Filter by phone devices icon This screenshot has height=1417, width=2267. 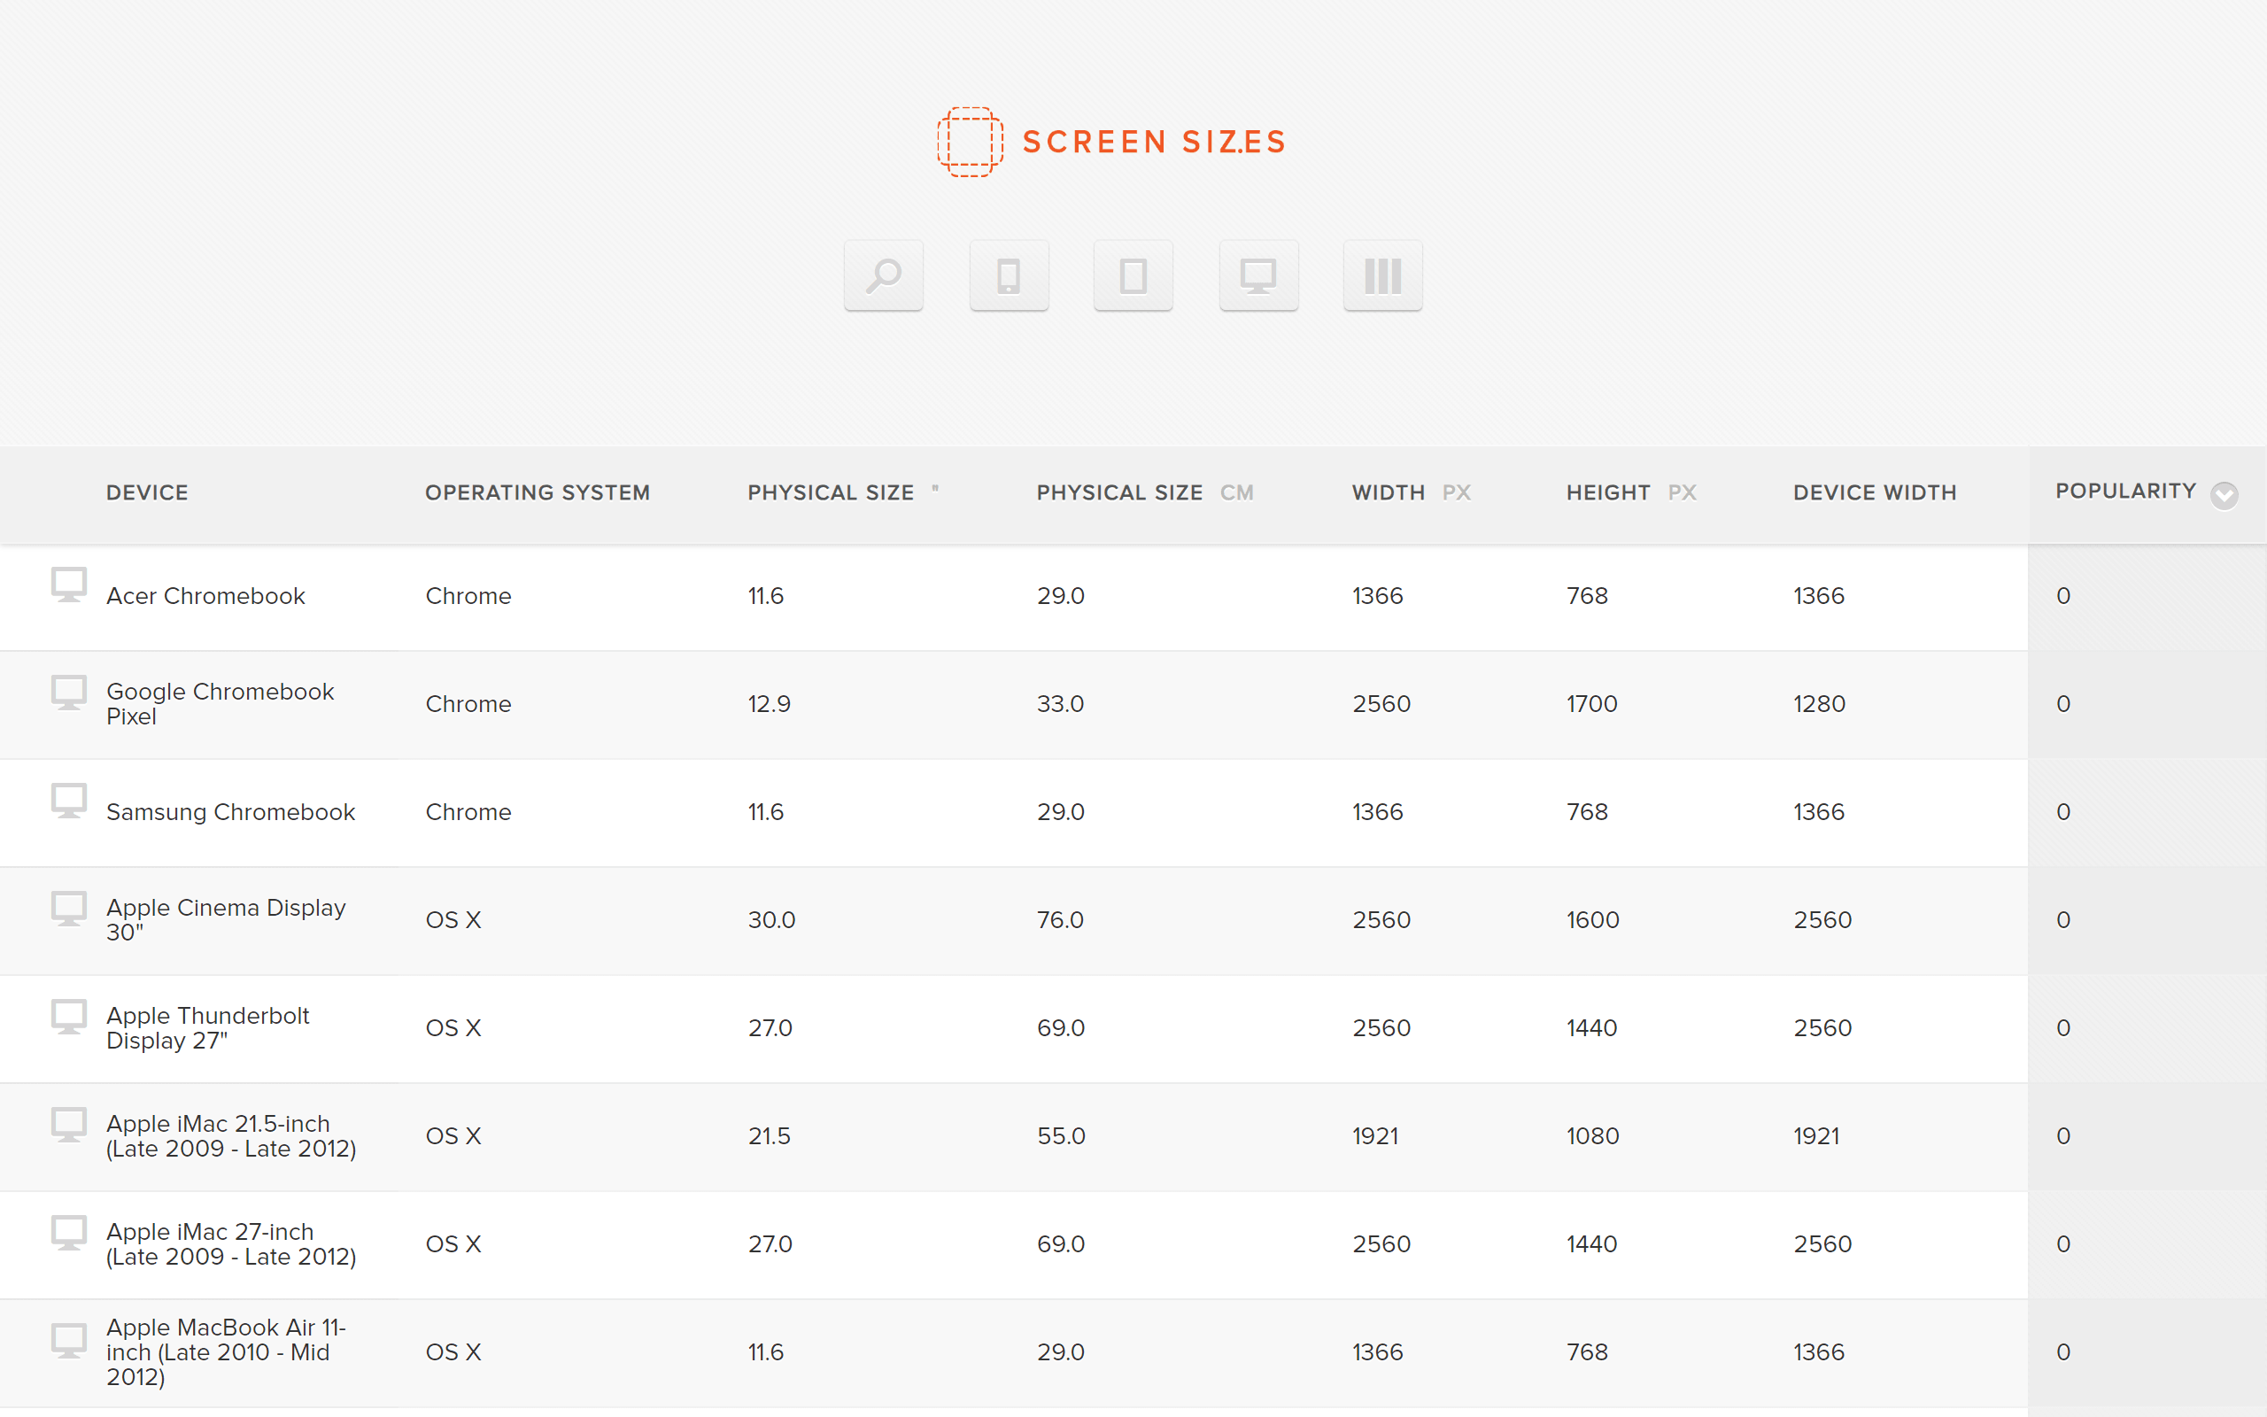tap(1008, 275)
